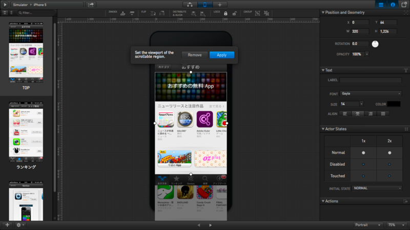The image size is (410, 230).
Task: Align text right
Action: point(370,113)
